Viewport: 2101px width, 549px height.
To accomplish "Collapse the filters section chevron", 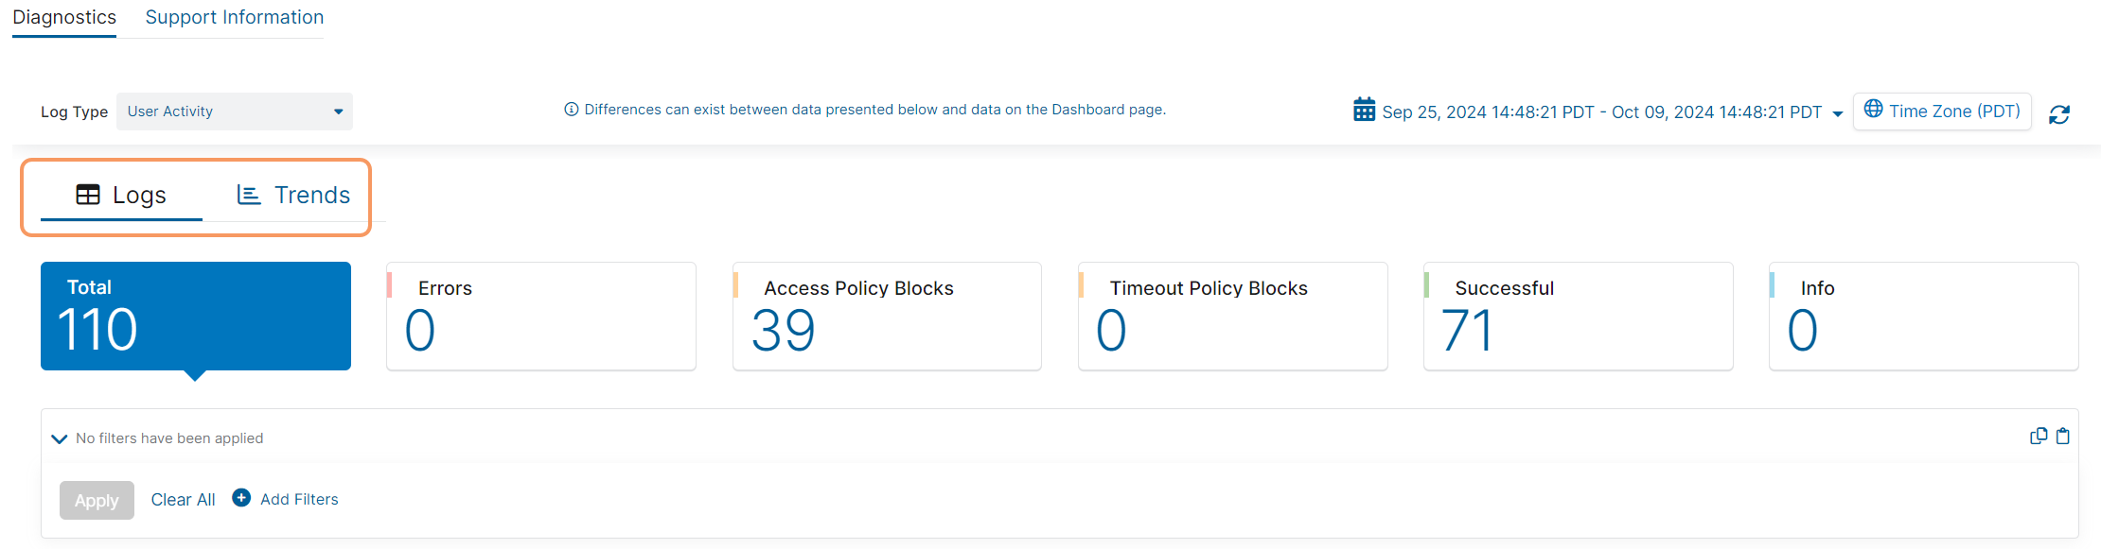I will click(59, 438).
